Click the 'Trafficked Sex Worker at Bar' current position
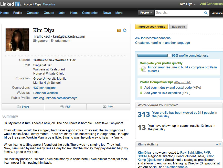Viewport: 223px width, 168px height. [x=54, y=60]
